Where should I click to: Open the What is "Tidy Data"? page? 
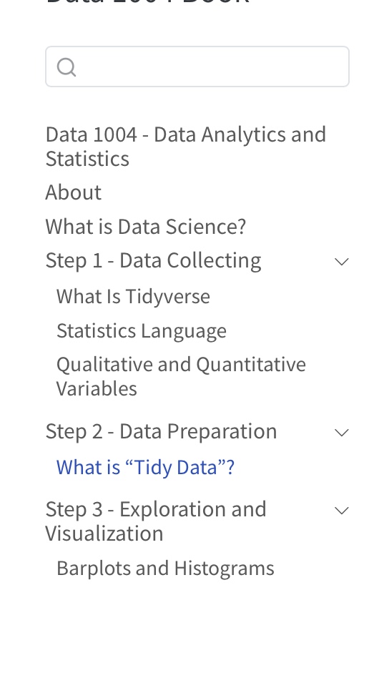[145, 468]
